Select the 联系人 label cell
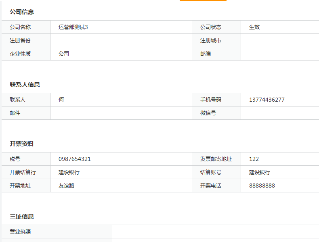The width and height of the screenshot is (319, 242). coord(26,100)
